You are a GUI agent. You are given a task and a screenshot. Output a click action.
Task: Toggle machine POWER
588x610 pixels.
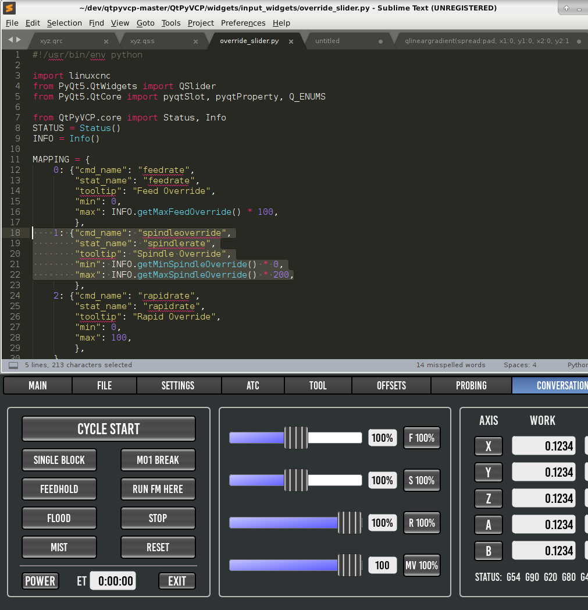click(x=40, y=581)
